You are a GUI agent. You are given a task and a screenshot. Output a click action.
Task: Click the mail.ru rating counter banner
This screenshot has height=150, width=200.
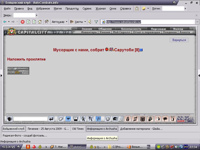point(18,70)
